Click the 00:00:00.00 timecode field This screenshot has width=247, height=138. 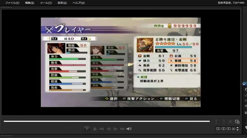pyautogui.click(x=226, y=129)
